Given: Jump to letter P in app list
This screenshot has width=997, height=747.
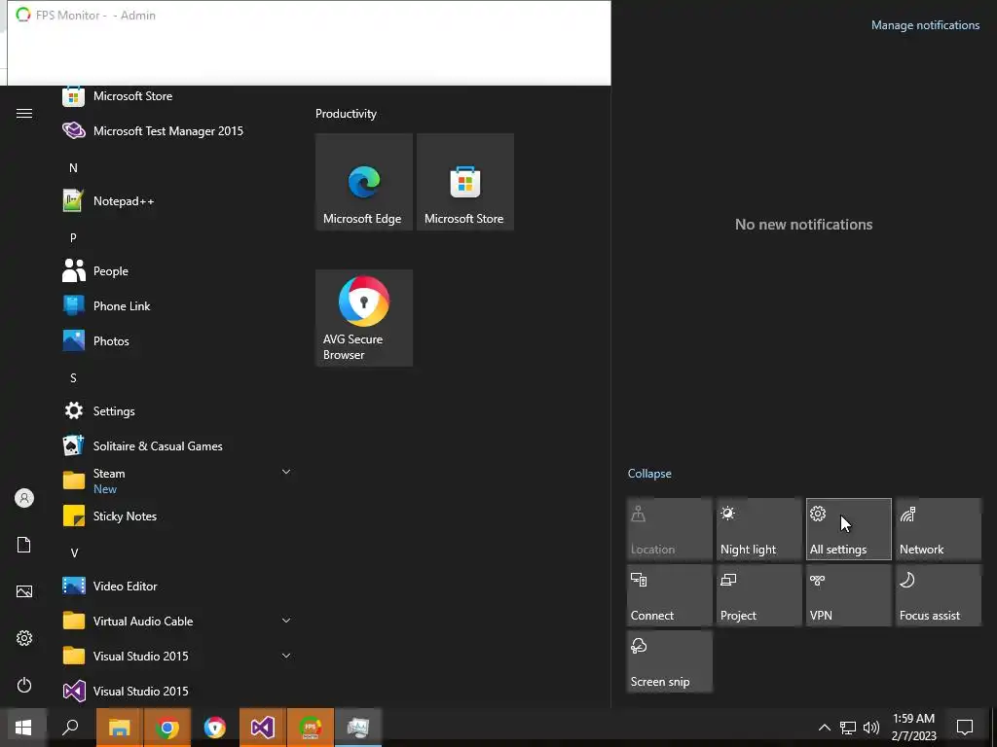Looking at the screenshot, I should click(x=73, y=237).
